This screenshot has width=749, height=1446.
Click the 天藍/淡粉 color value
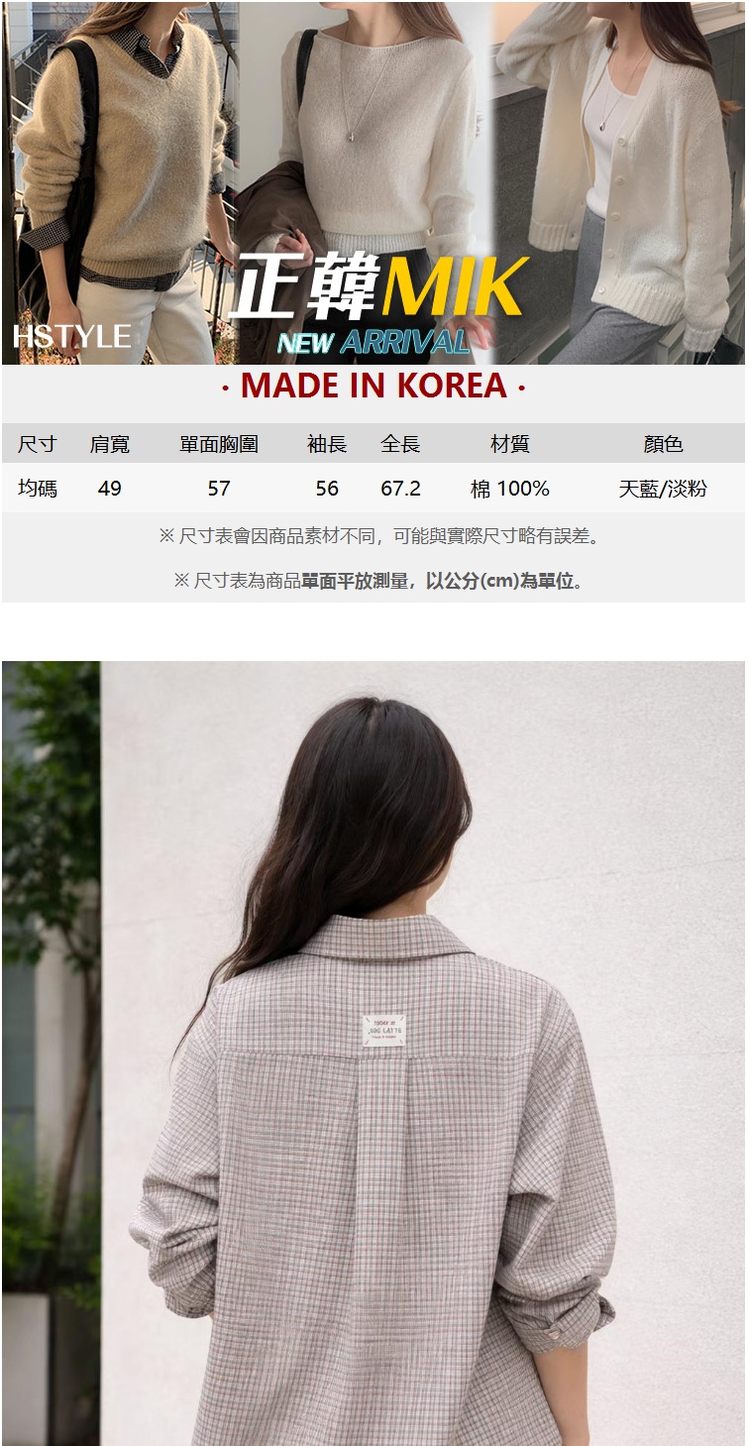pos(663,488)
